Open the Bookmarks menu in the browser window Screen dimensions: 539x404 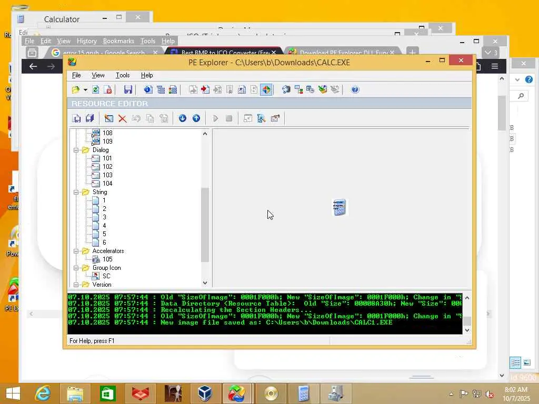118,41
